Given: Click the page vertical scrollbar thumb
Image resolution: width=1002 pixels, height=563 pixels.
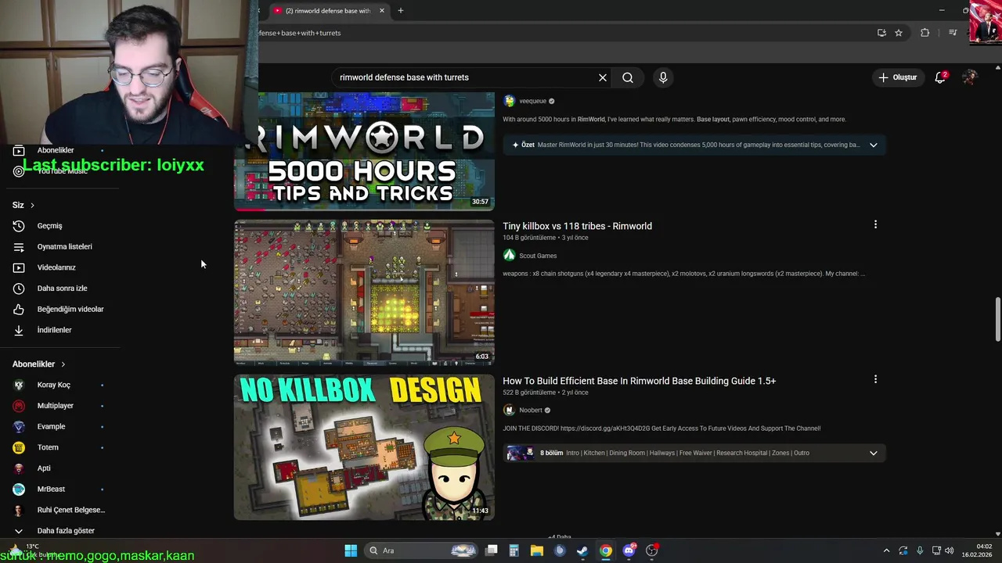Looking at the screenshot, I should (997, 319).
